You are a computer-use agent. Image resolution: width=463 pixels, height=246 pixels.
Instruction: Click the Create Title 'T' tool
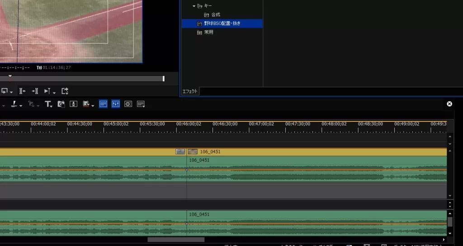tap(47, 104)
